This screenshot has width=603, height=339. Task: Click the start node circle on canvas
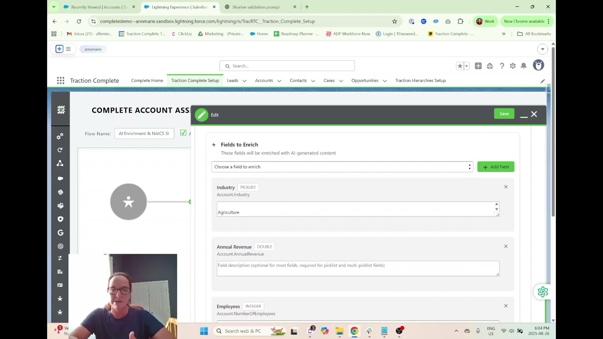[x=129, y=202]
